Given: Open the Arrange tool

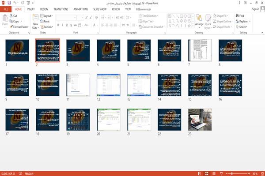Looking at the screenshot, I should [x=199, y=21].
